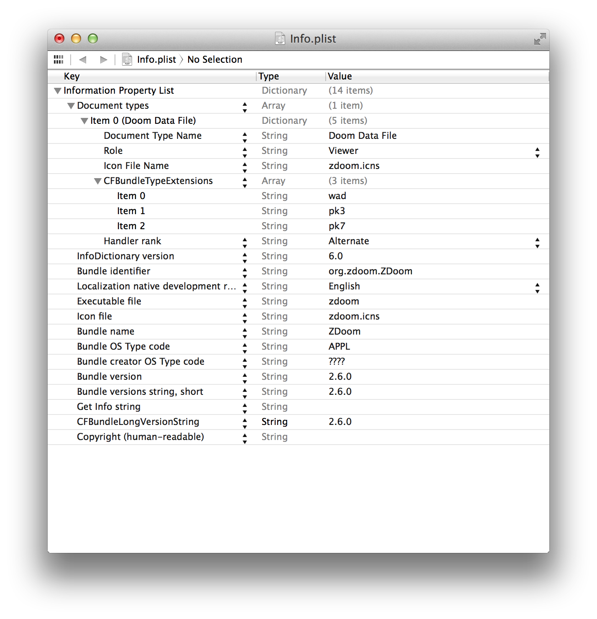Click No Selection in the path bar
The width and height of the screenshot is (597, 619).
pos(214,60)
